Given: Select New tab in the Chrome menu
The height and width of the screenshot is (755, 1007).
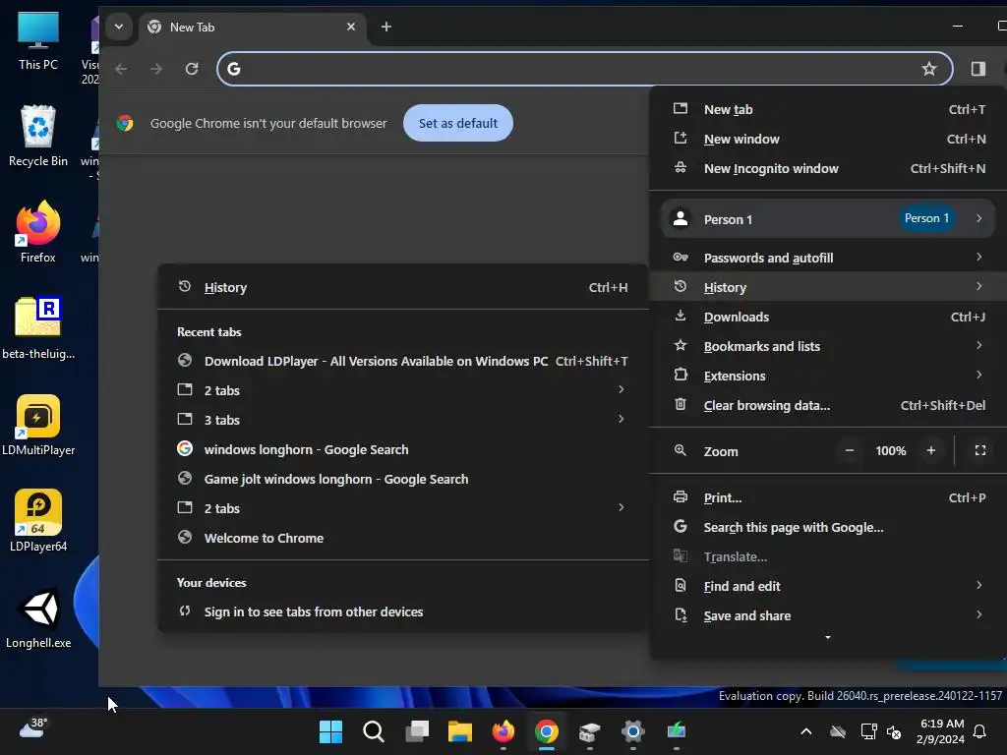Looking at the screenshot, I should point(828,110).
